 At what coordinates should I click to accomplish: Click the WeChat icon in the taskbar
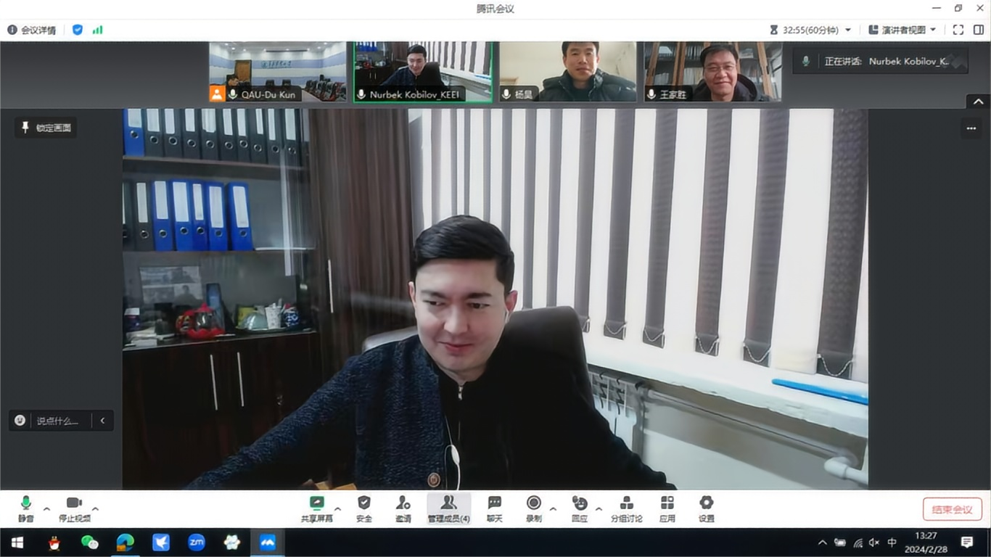[90, 542]
